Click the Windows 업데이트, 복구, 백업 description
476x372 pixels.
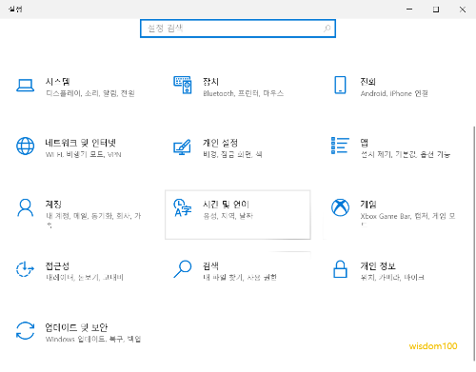click(93, 340)
